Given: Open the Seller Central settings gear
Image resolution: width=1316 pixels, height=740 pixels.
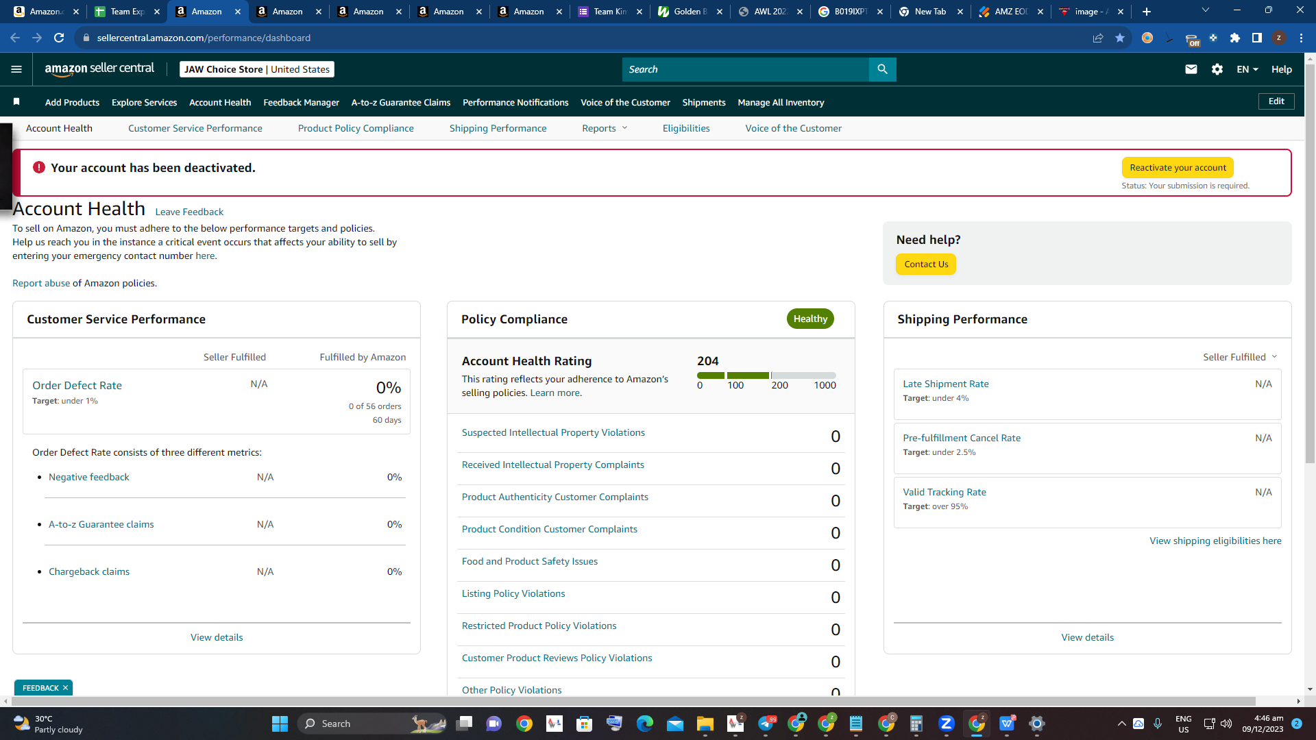Looking at the screenshot, I should click(1217, 69).
